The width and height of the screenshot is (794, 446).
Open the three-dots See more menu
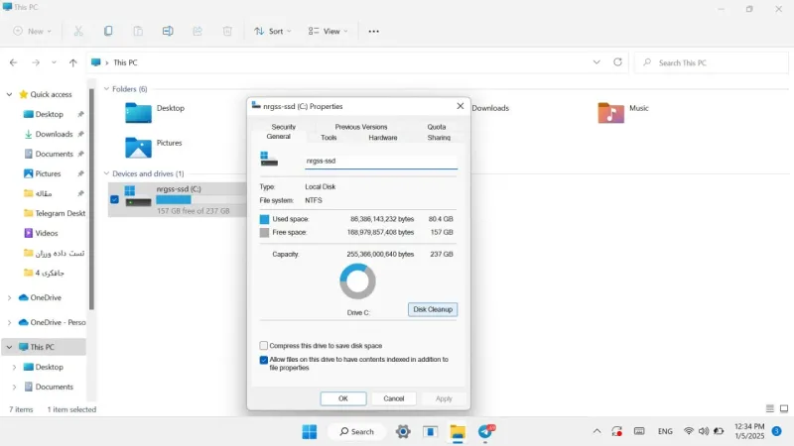pos(374,32)
